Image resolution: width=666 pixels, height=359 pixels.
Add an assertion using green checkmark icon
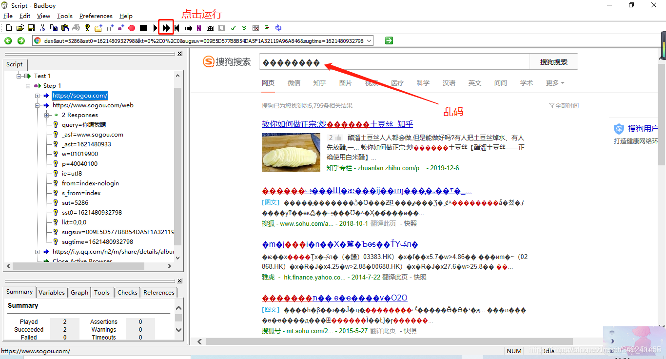(x=234, y=28)
